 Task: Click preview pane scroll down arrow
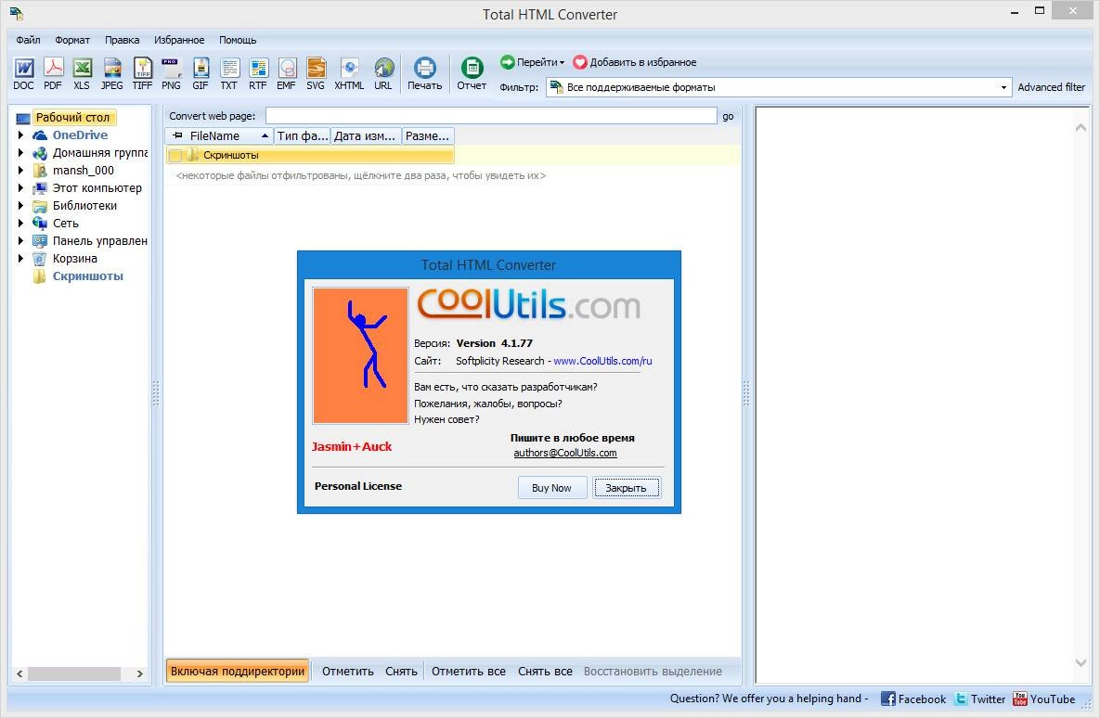point(1081,662)
